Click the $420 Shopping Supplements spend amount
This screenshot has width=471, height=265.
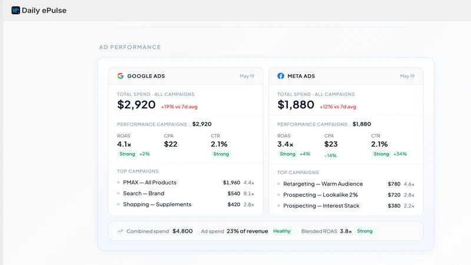tap(234, 204)
